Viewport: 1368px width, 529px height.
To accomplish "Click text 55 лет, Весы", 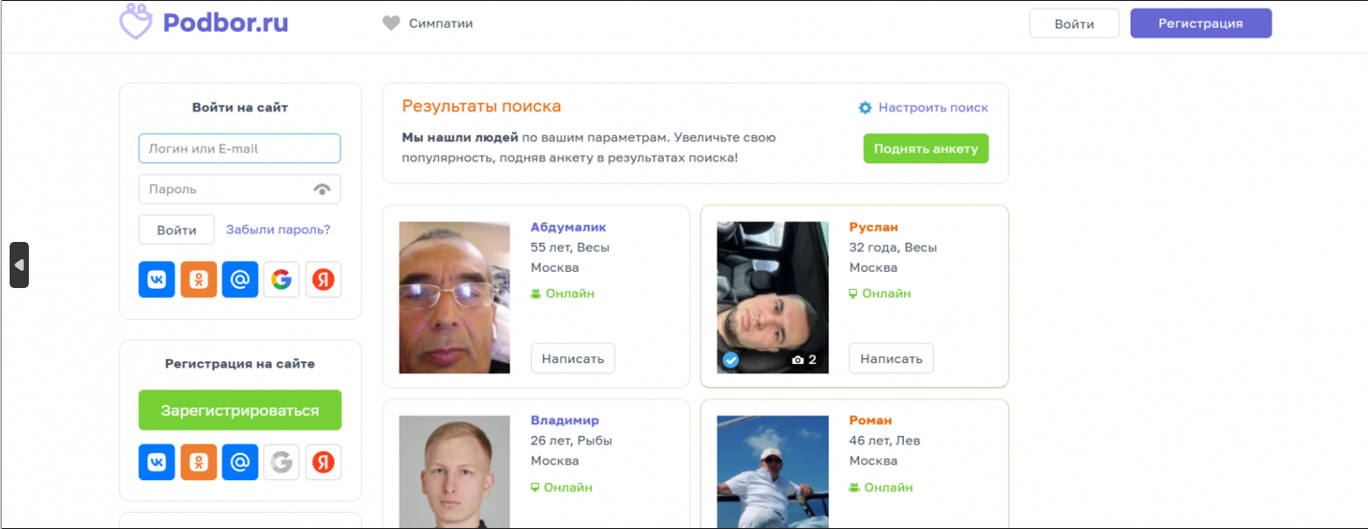I will (x=571, y=248).
